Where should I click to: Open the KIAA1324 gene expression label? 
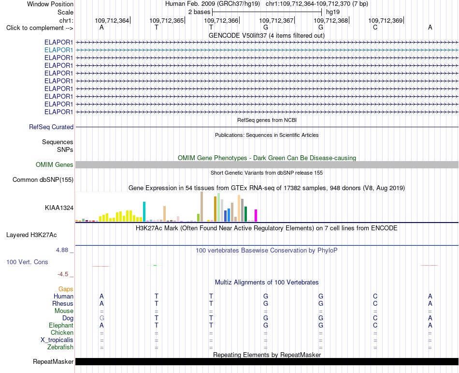coord(59,208)
